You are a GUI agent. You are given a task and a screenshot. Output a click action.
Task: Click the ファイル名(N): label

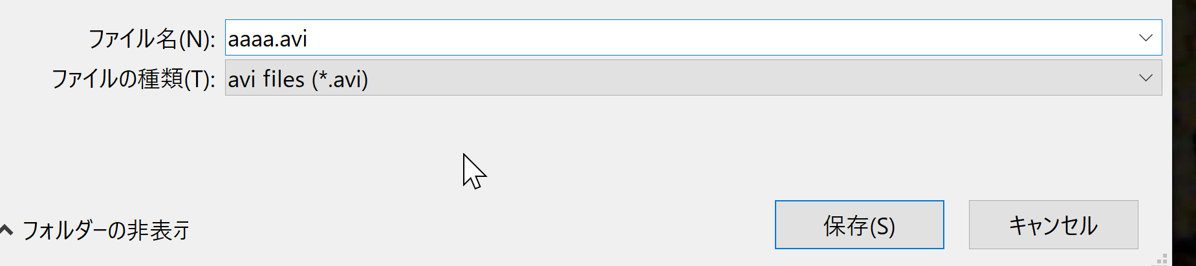click(x=151, y=39)
